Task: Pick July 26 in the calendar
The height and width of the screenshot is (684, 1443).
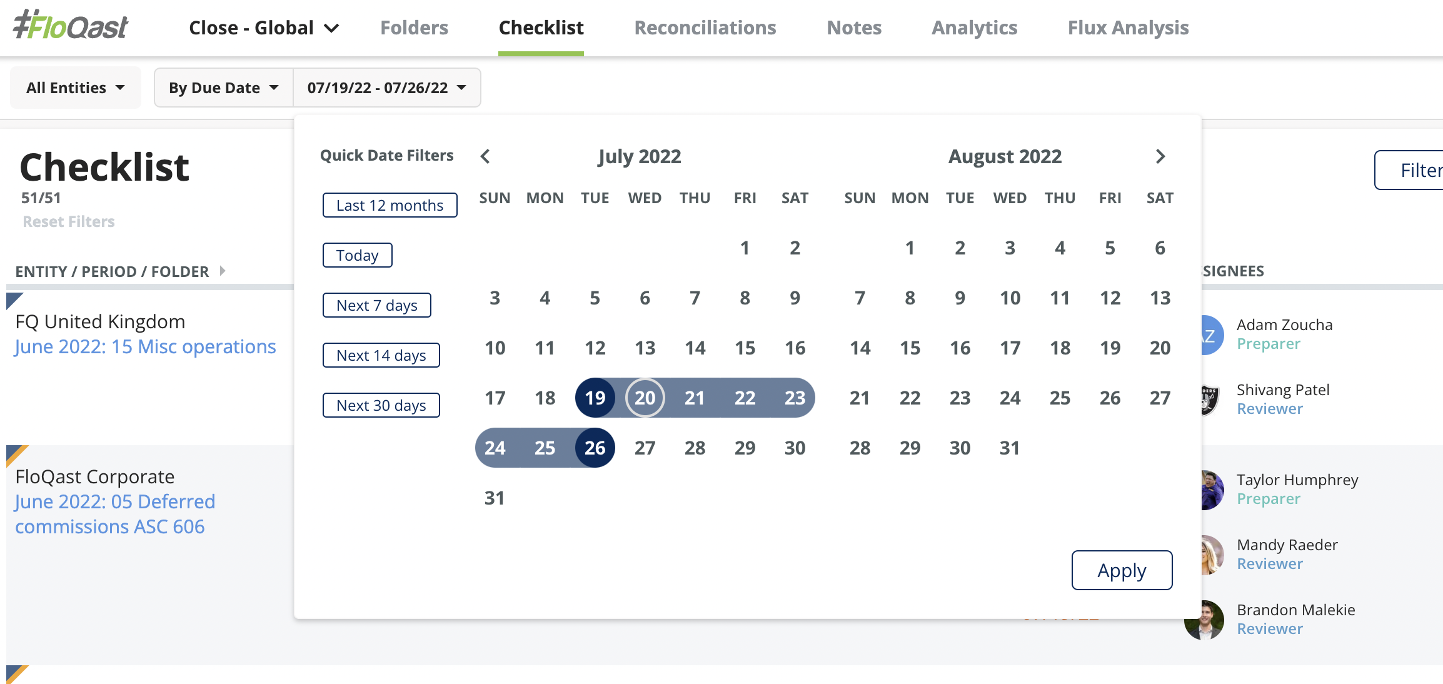Action: (595, 448)
